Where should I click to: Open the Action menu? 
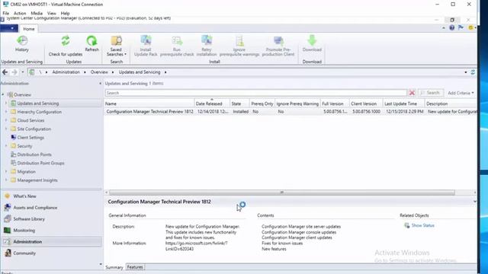pyautogui.click(x=20, y=14)
